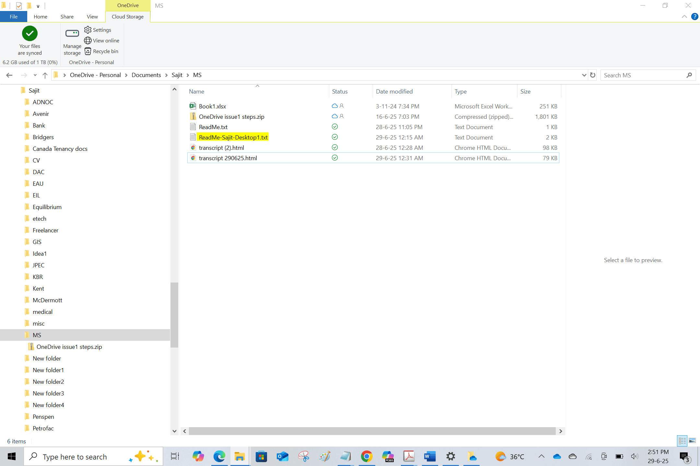Select View online in the ribbon

pyautogui.click(x=101, y=40)
